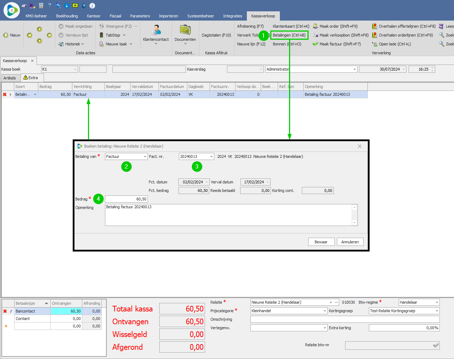Screen dimensions: 454x359
Task: Open the Btw-regime Handelaar dropdown
Action: tap(437, 302)
